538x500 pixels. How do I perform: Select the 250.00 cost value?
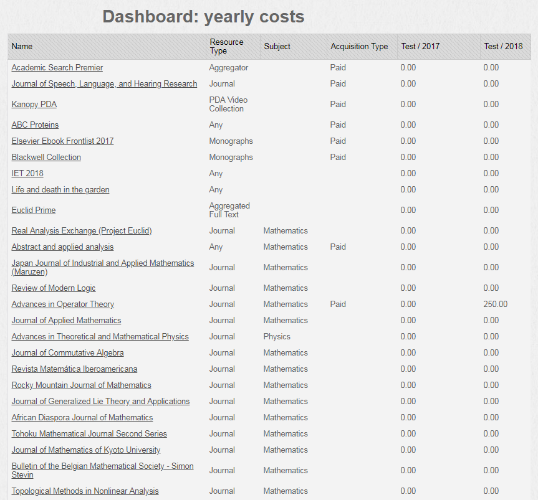(x=495, y=304)
